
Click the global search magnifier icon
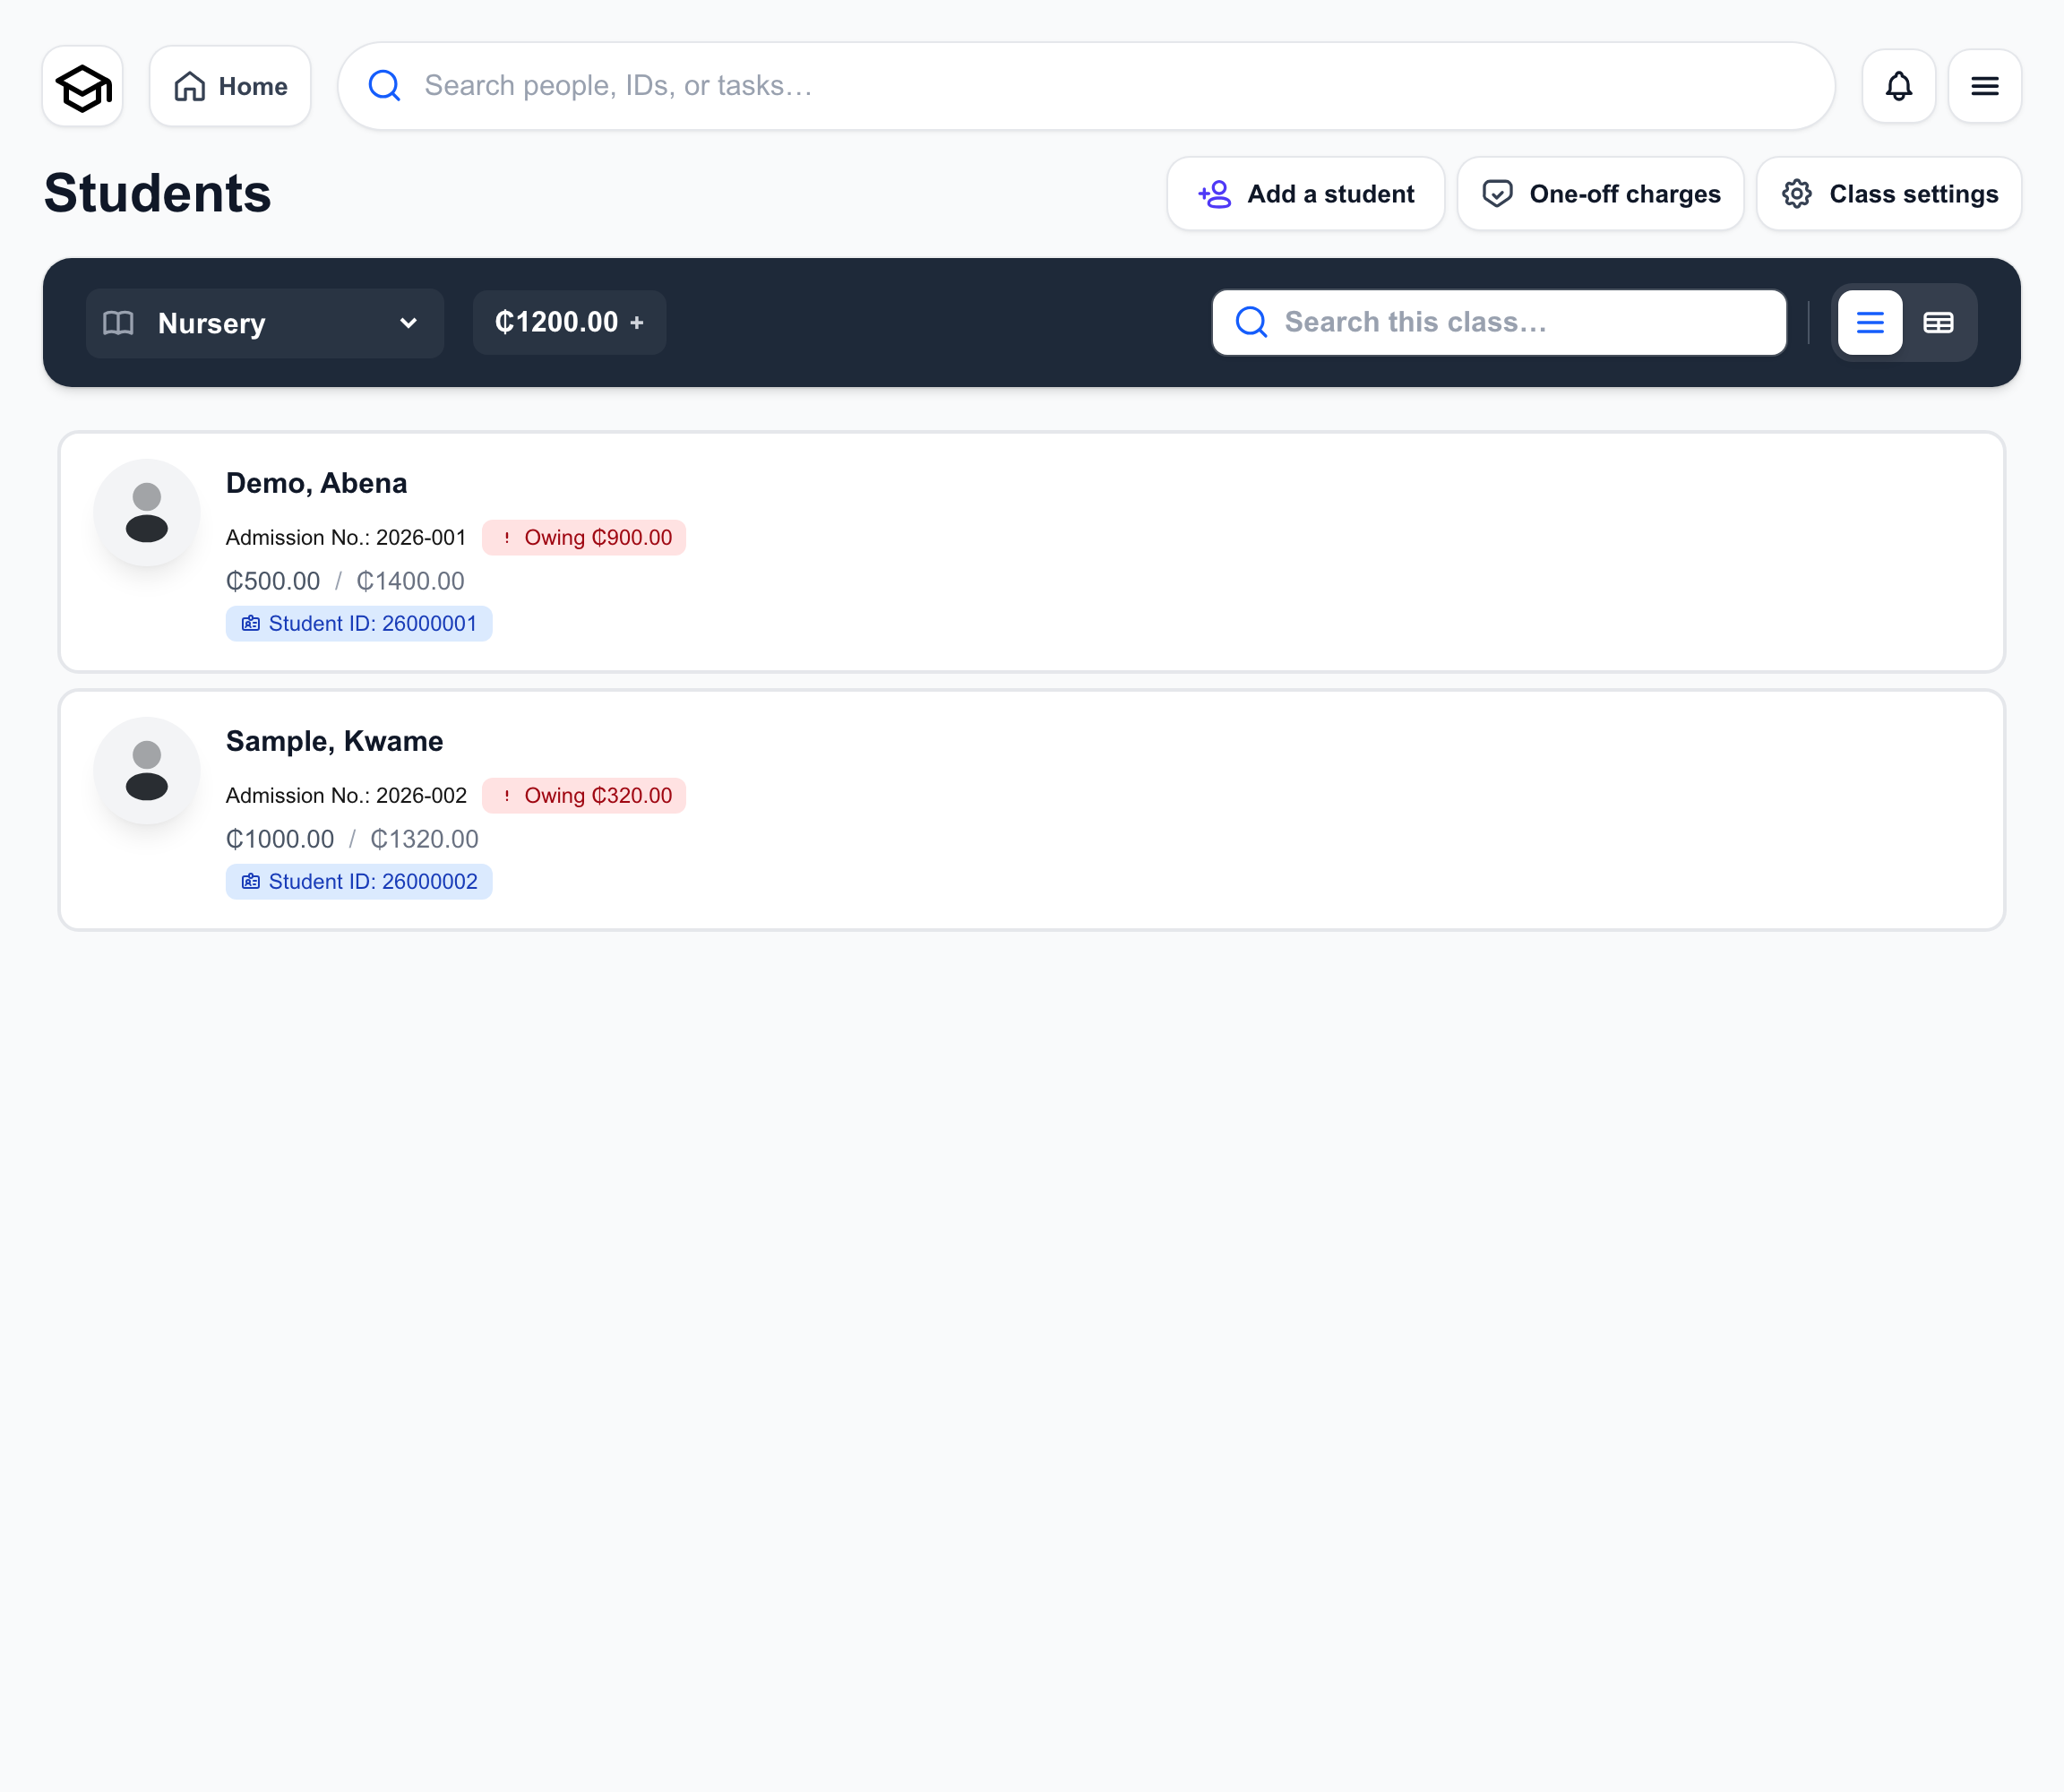click(x=384, y=86)
